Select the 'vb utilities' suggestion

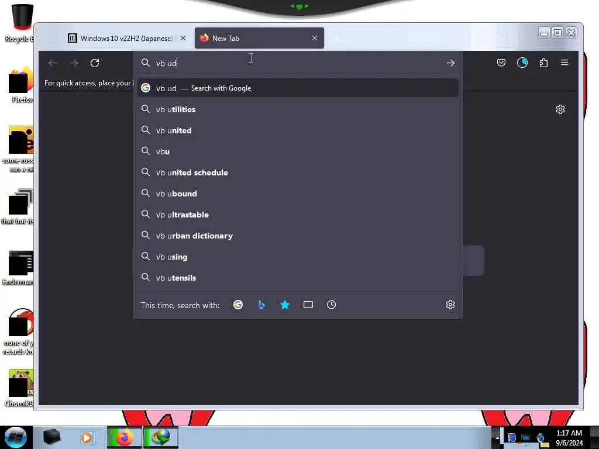click(298, 109)
